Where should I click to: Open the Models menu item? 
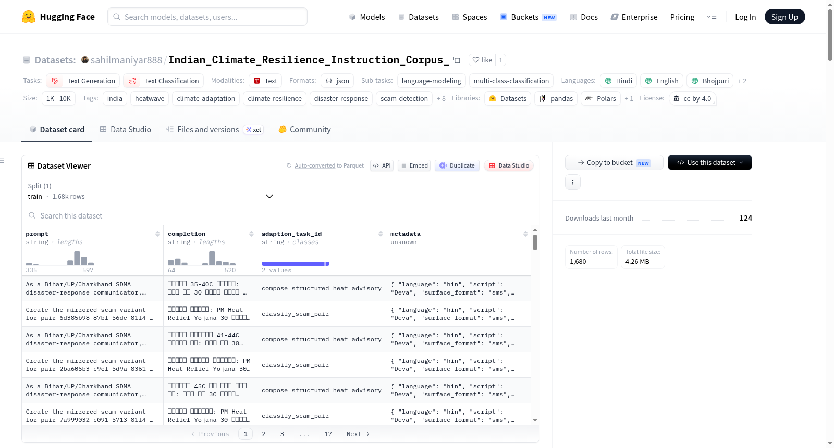tap(367, 17)
